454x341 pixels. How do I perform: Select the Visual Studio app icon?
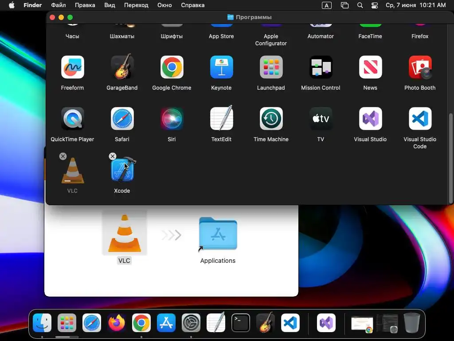tap(370, 119)
